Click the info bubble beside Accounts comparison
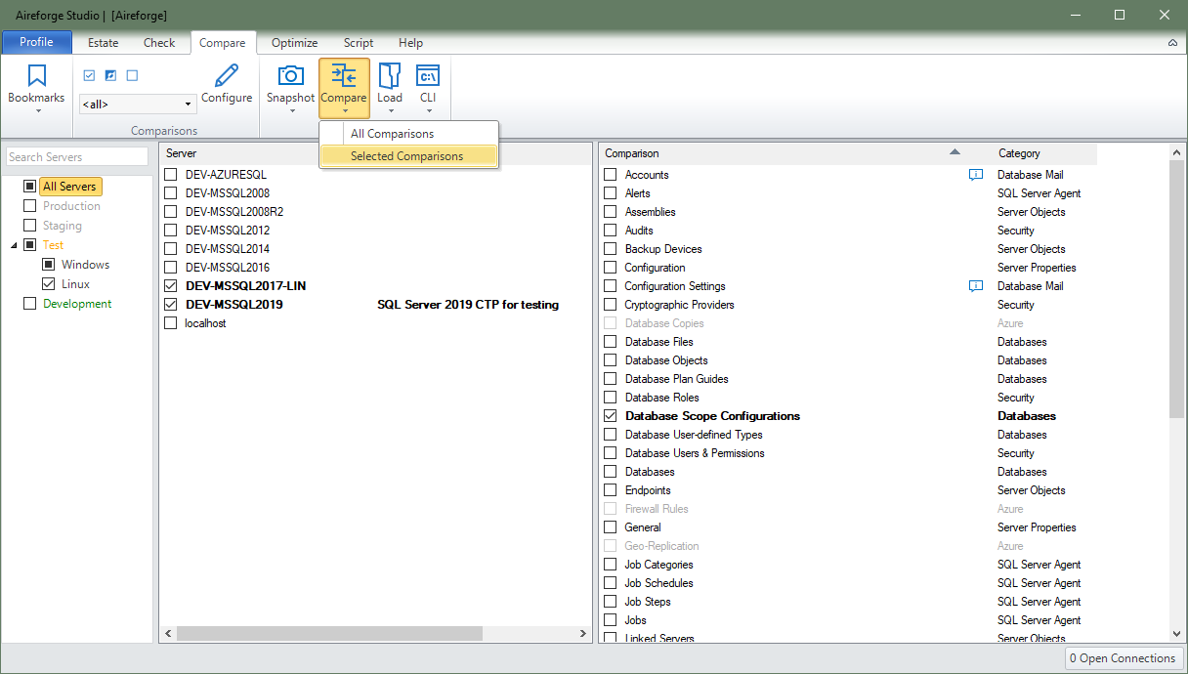The width and height of the screenshot is (1188, 674). pos(975,174)
